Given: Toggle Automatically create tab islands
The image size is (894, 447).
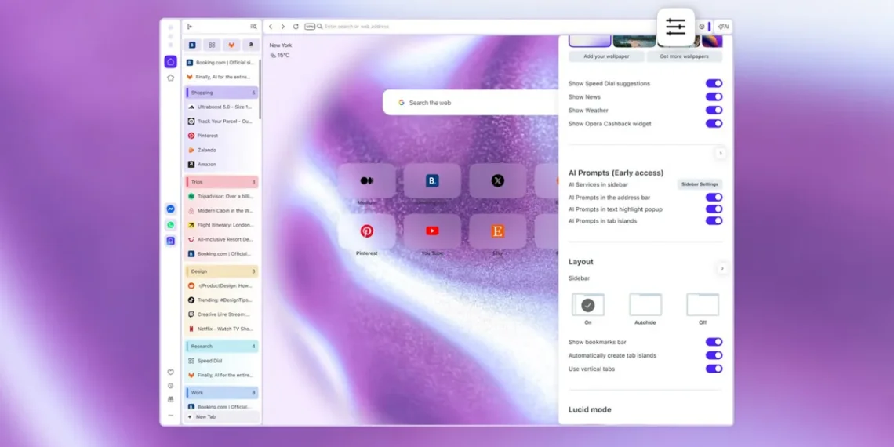Looking at the screenshot, I should coord(714,355).
